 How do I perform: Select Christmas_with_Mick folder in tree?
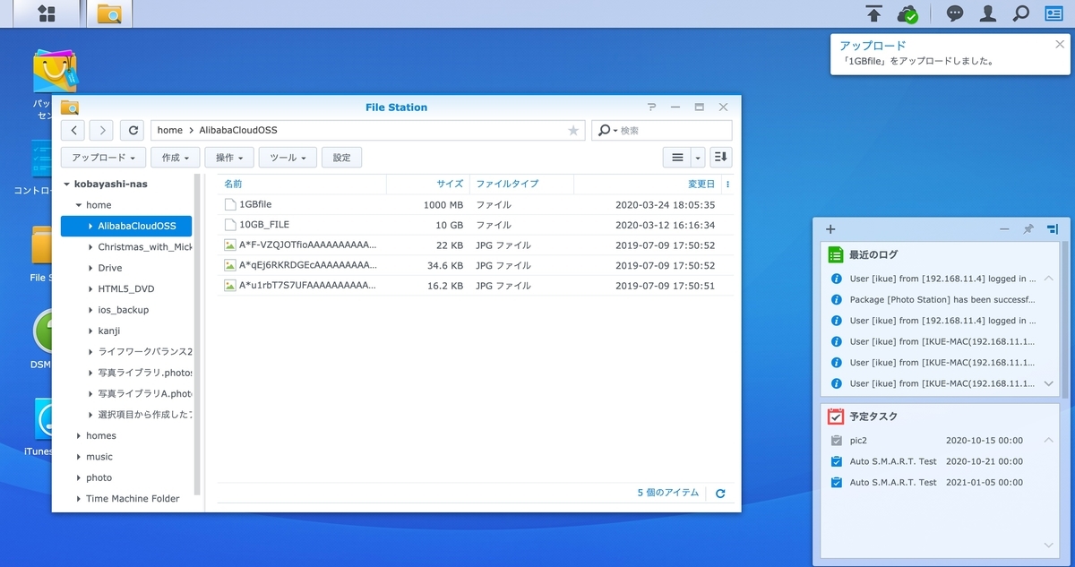point(126,246)
